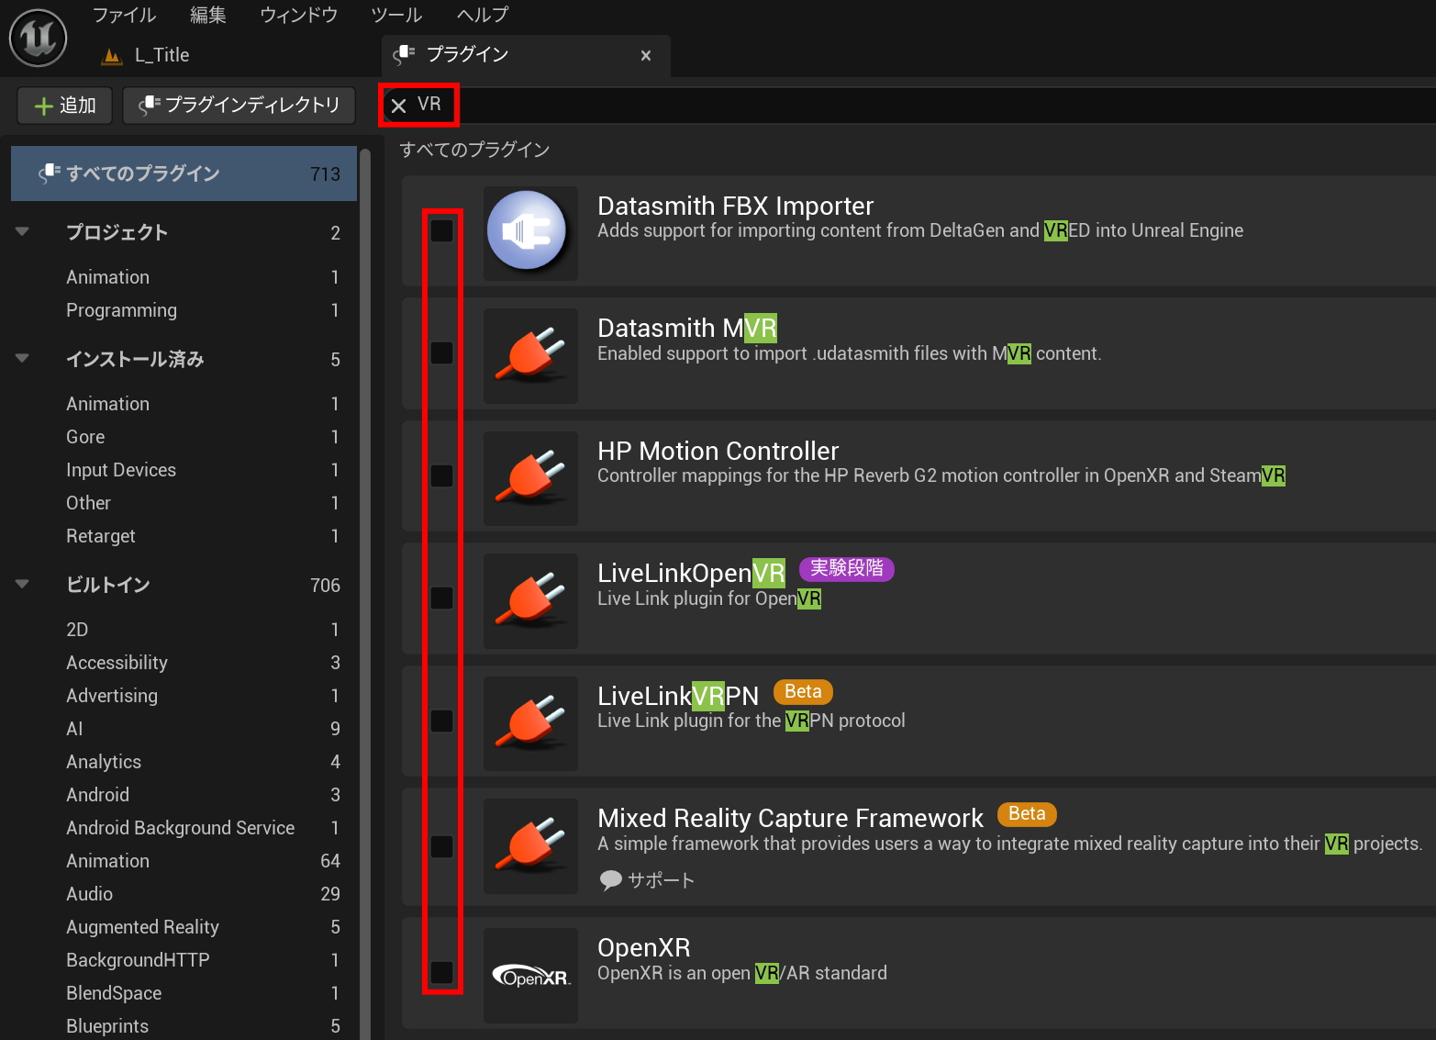Enable the Datasmith FBX Importer checkbox
The height and width of the screenshot is (1040, 1436).
click(442, 230)
